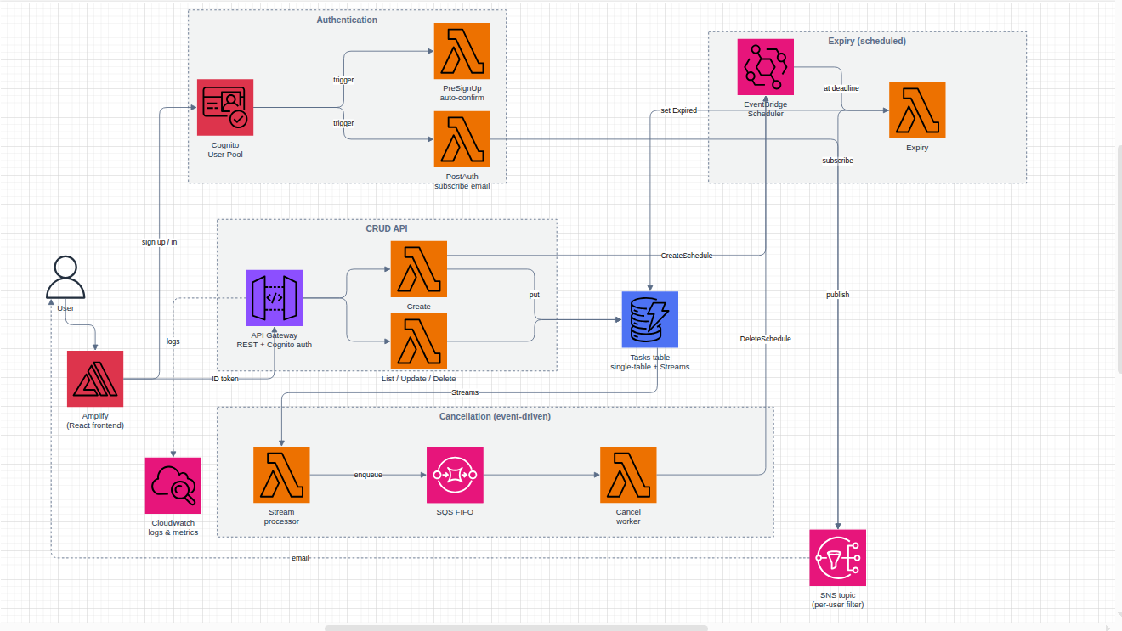The height and width of the screenshot is (631, 1122).
Task: Select the PostAuth subscribe email Lambda icon
Action: pyautogui.click(x=462, y=139)
